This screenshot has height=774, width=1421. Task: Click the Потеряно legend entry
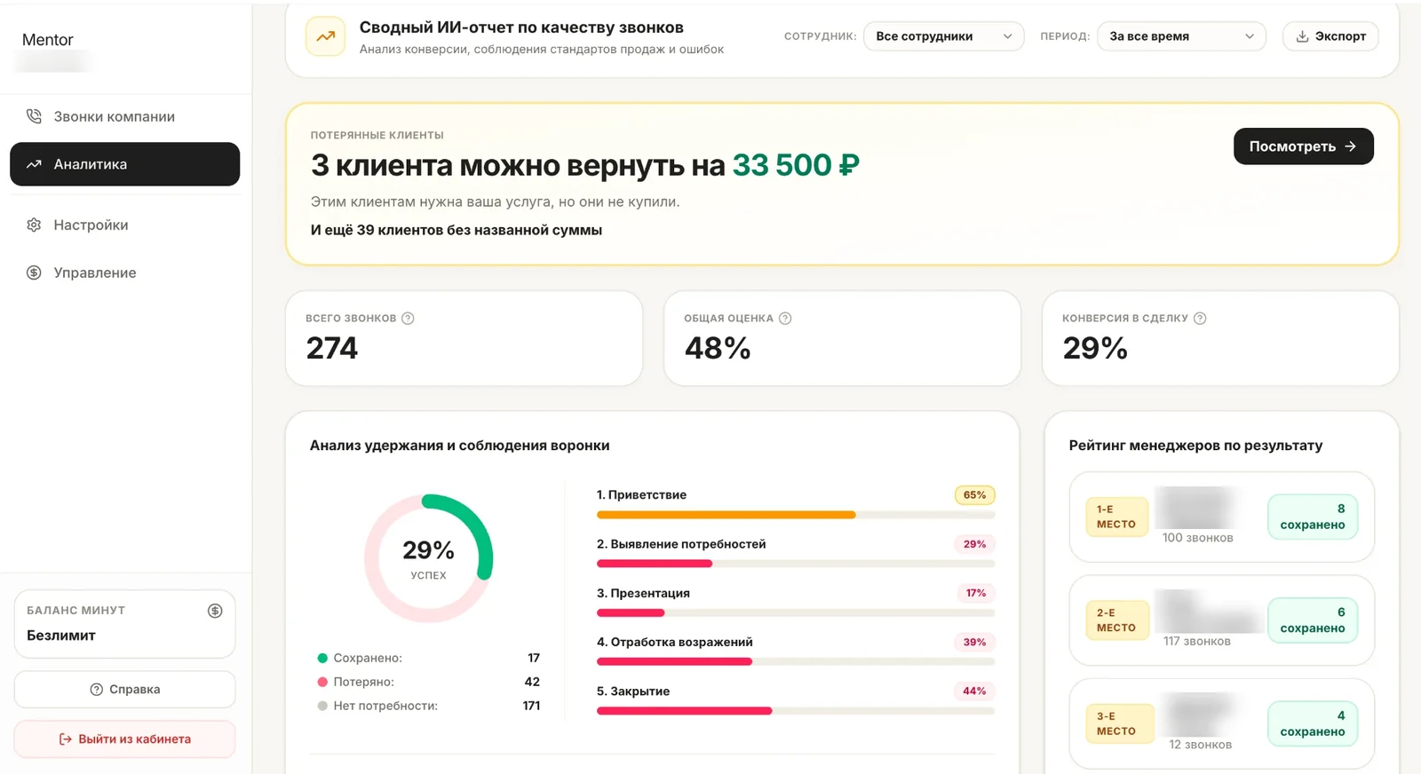click(x=429, y=682)
